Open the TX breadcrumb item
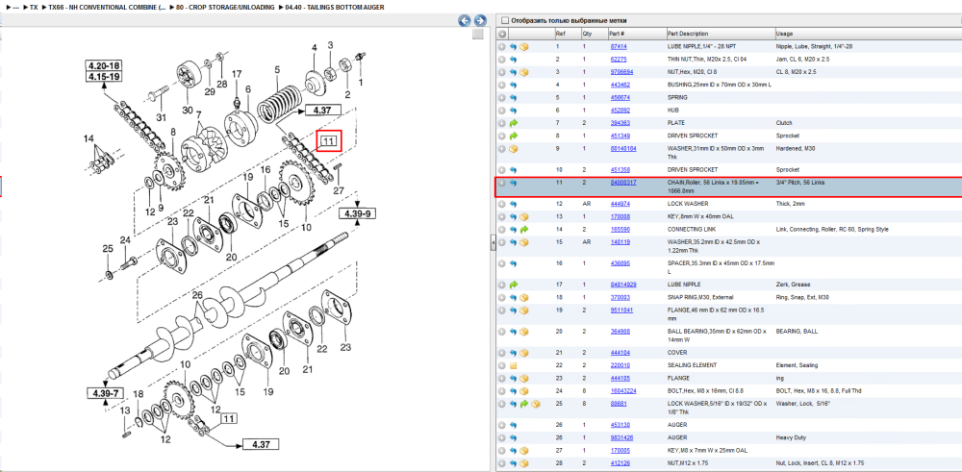Image resolution: width=962 pixels, height=472 pixels. click(x=34, y=7)
